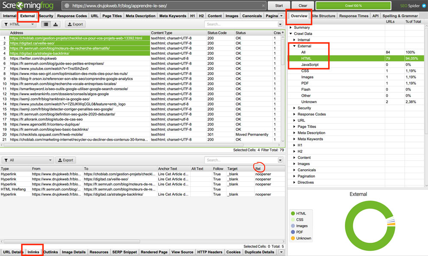Clear the URL field x icon
Screen dimensions: 428x256
point(263,6)
